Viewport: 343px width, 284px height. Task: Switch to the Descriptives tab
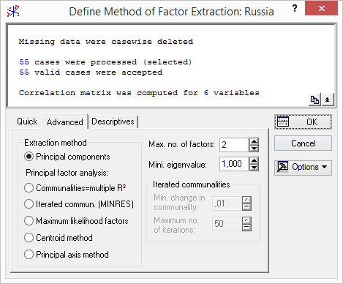click(x=113, y=122)
